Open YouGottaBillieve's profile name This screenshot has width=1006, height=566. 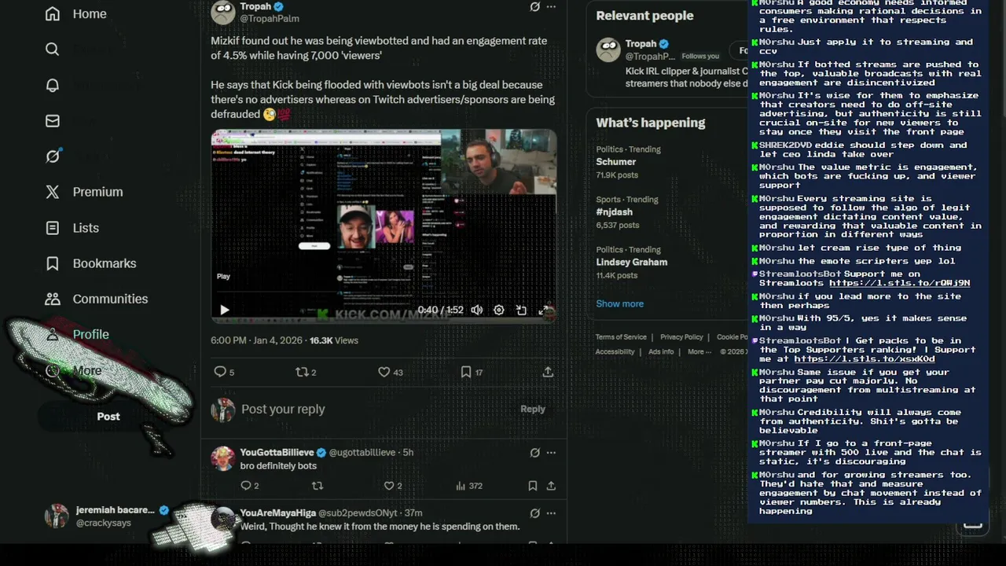click(x=277, y=452)
